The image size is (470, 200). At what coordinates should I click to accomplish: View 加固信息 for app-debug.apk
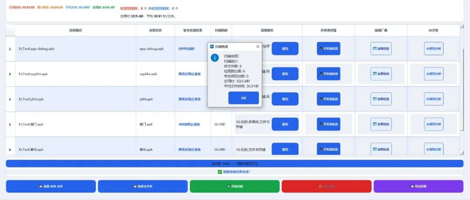point(381,49)
